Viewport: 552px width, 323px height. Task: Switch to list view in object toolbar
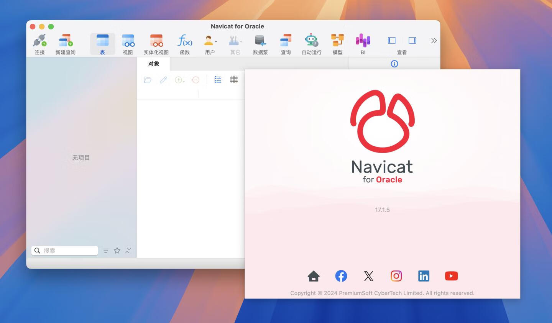coord(218,80)
